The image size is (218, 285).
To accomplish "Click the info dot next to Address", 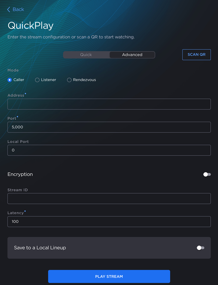I will 25,94.
